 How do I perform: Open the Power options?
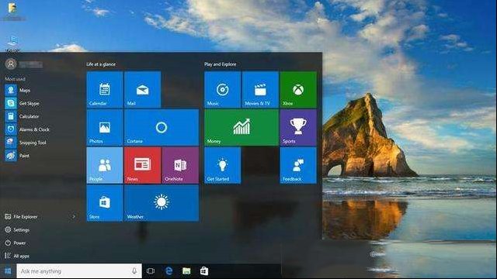(x=16, y=243)
